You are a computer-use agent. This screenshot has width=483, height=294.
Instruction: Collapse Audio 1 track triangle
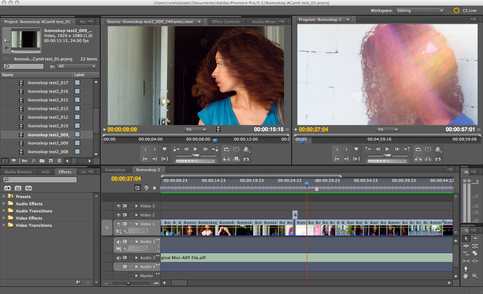coord(137,242)
